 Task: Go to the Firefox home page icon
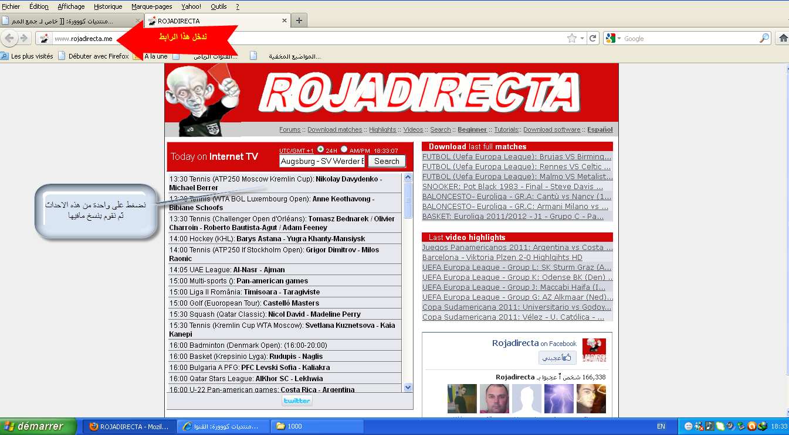click(x=783, y=38)
